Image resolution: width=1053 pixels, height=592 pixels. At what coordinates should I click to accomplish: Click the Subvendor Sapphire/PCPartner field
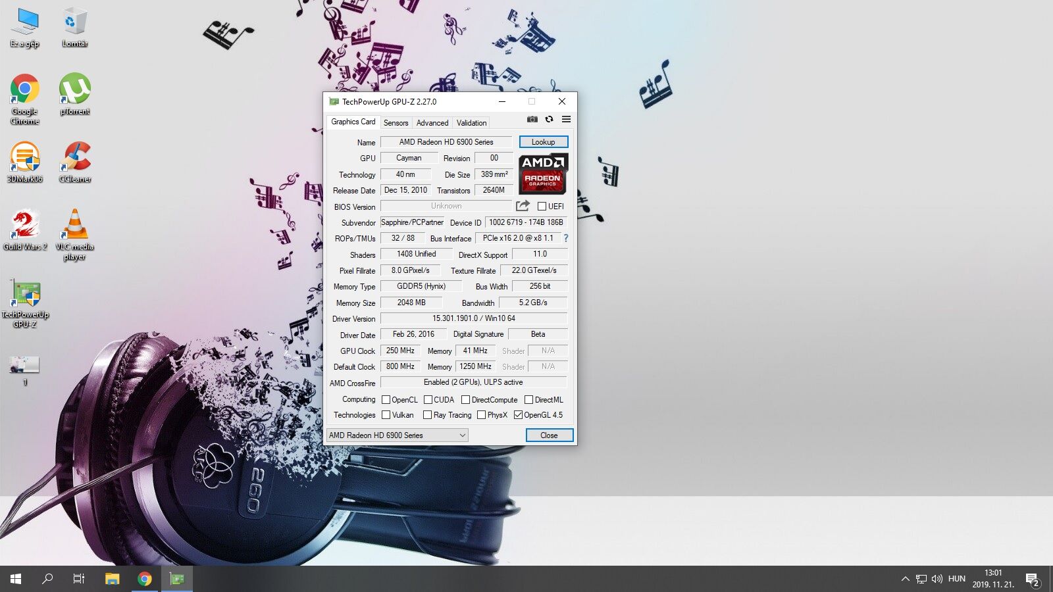412,222
